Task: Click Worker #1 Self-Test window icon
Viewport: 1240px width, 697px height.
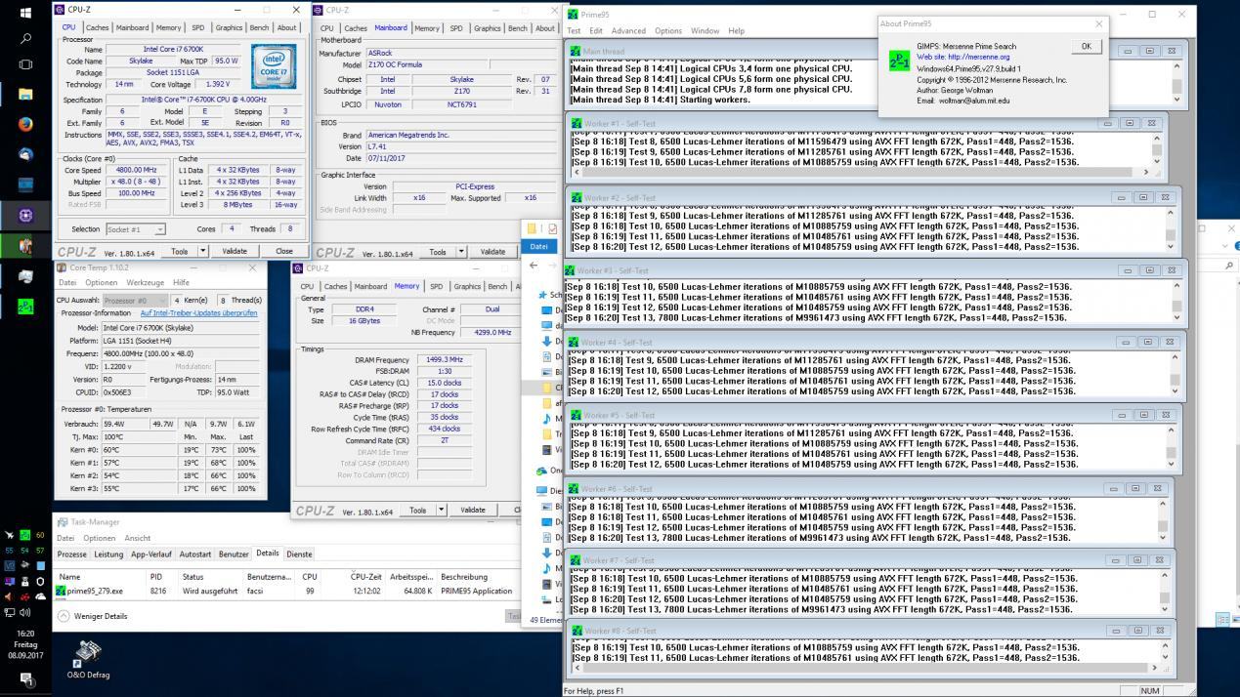Action: coord(577,124)
